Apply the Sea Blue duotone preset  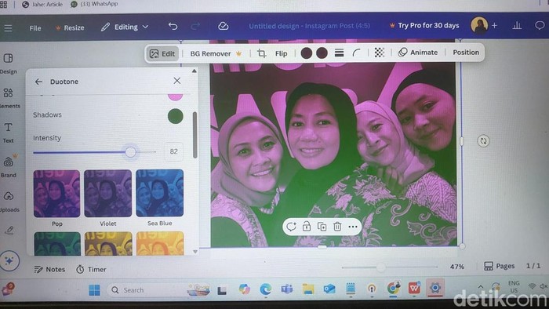click(160, 193)
